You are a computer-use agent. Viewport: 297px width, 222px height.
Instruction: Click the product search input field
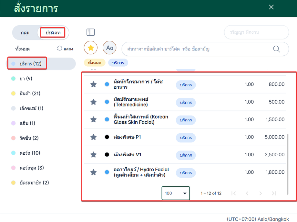[205, 49]
